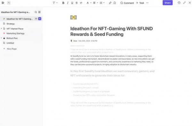Screen dimensions: 192x126
Task: Click the At Seedify.fund paragraph
Action: coord(112,60)
